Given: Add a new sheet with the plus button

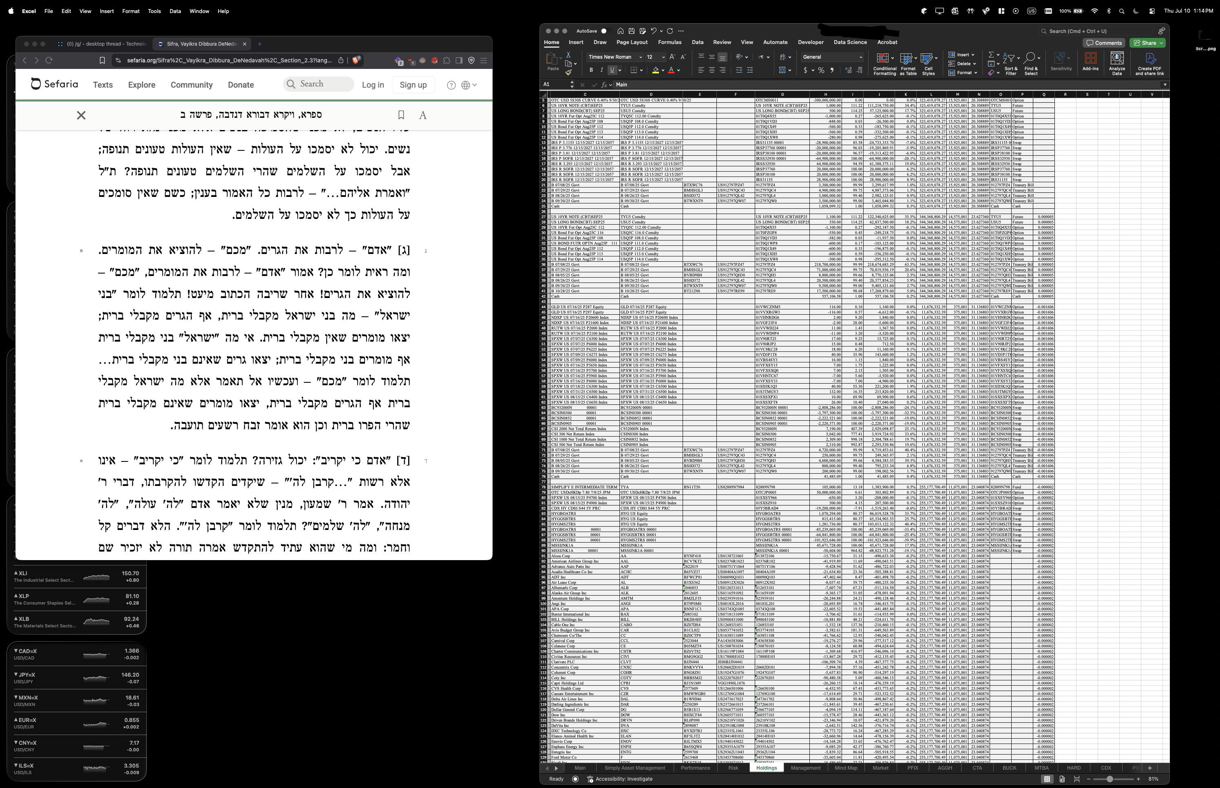Looking at the screenshot, I should click(1149, 768).
